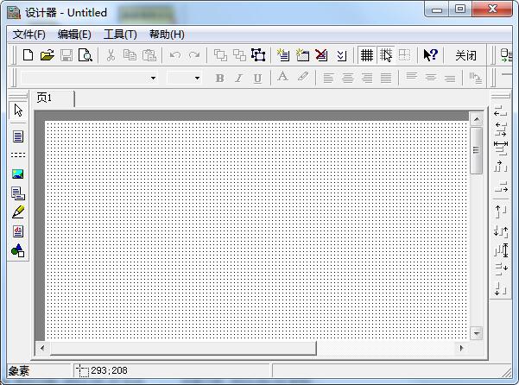The width and height of the screenshot is (519, 385).
Task: Toggle align to grid button
Action: tap(386, 55)
